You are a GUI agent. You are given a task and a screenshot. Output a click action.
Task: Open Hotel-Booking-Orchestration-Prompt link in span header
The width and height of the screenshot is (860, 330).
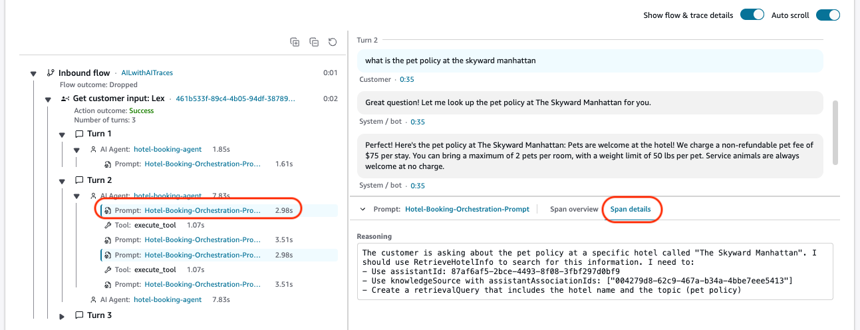click(467, 209)
